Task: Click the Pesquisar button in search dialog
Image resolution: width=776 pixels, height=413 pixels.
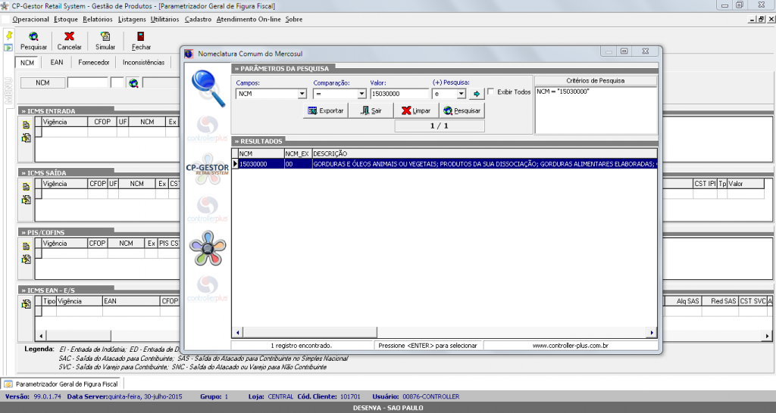Action: 462,110
